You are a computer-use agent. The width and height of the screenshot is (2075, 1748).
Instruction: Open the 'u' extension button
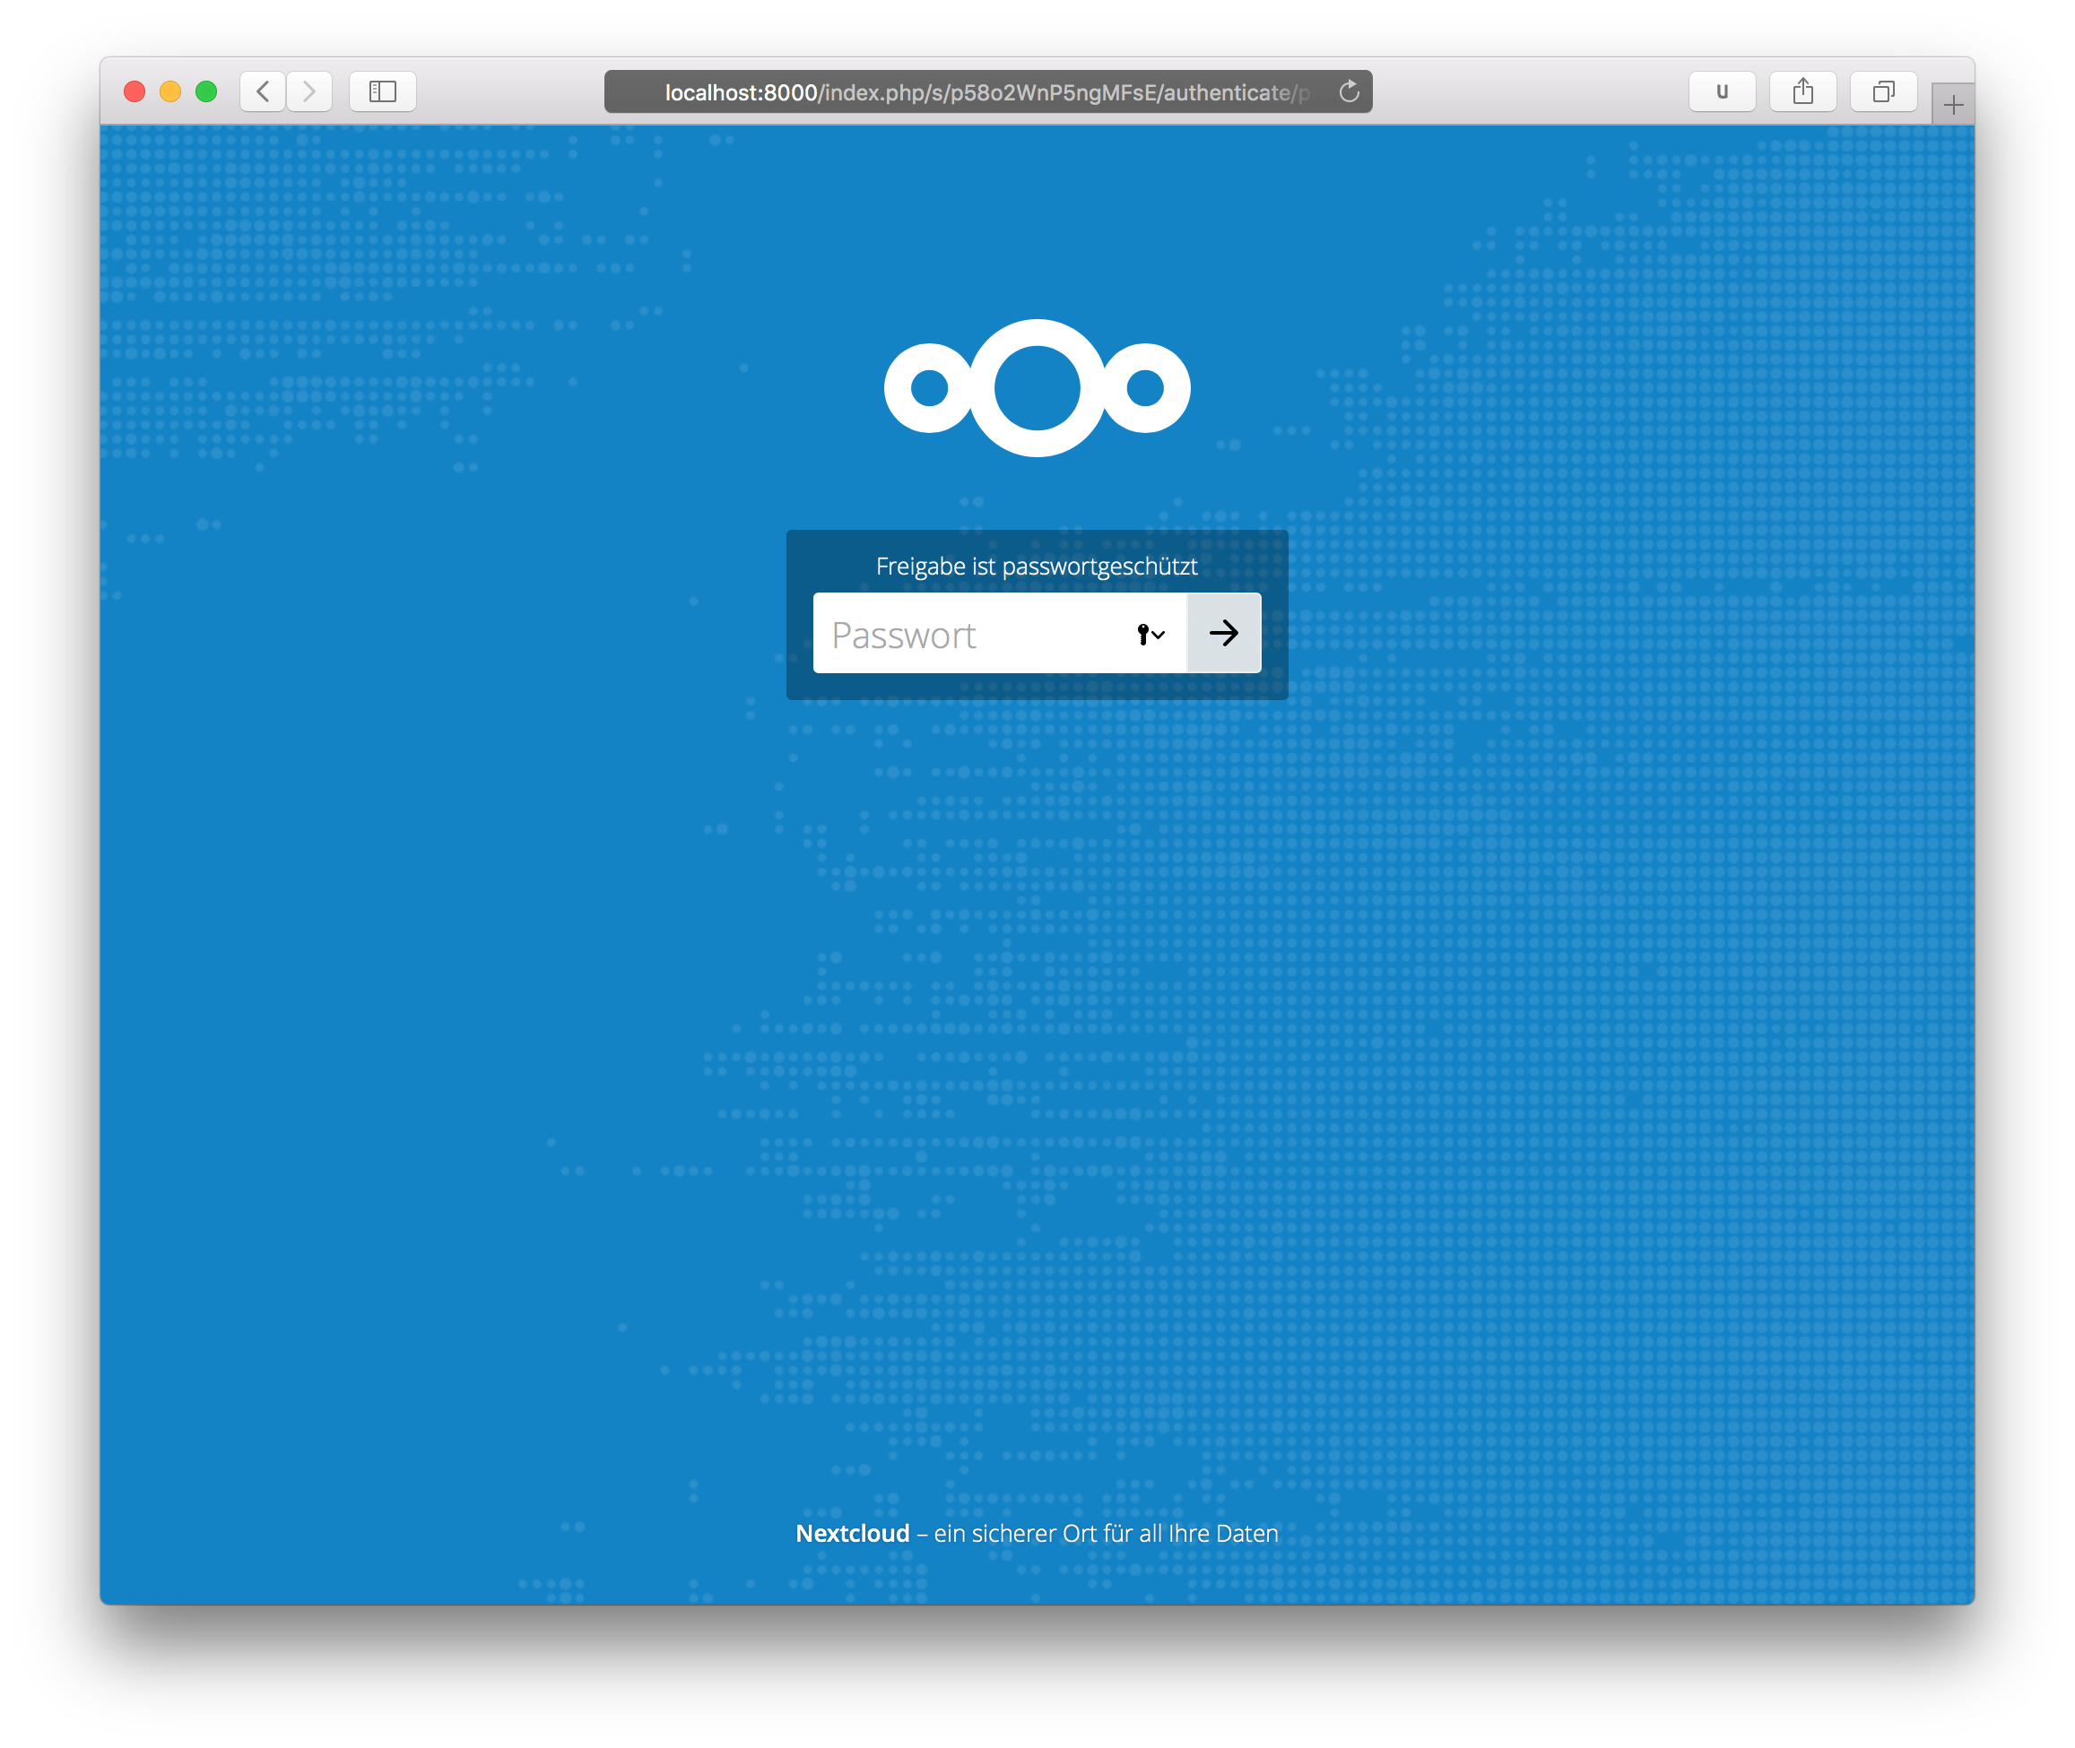(x=1722, y=92)
